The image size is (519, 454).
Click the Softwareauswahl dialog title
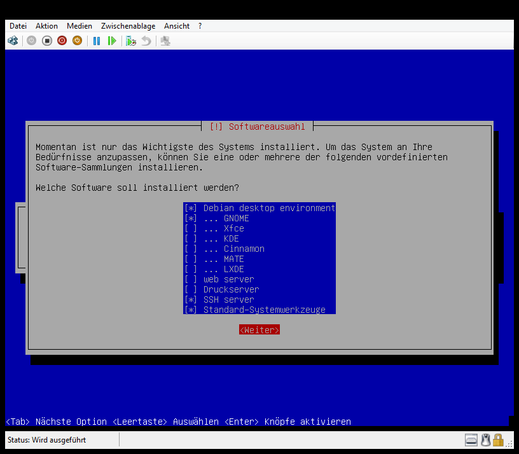pos(257,127)
